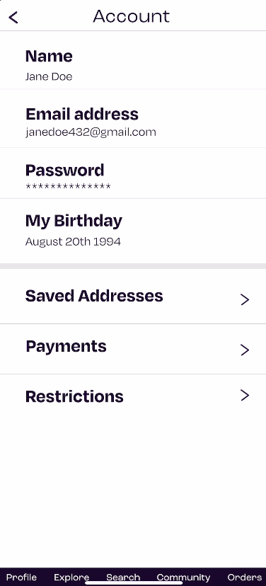Open the Payments label
Screen dimensions: 266x586
click(66, 347)
